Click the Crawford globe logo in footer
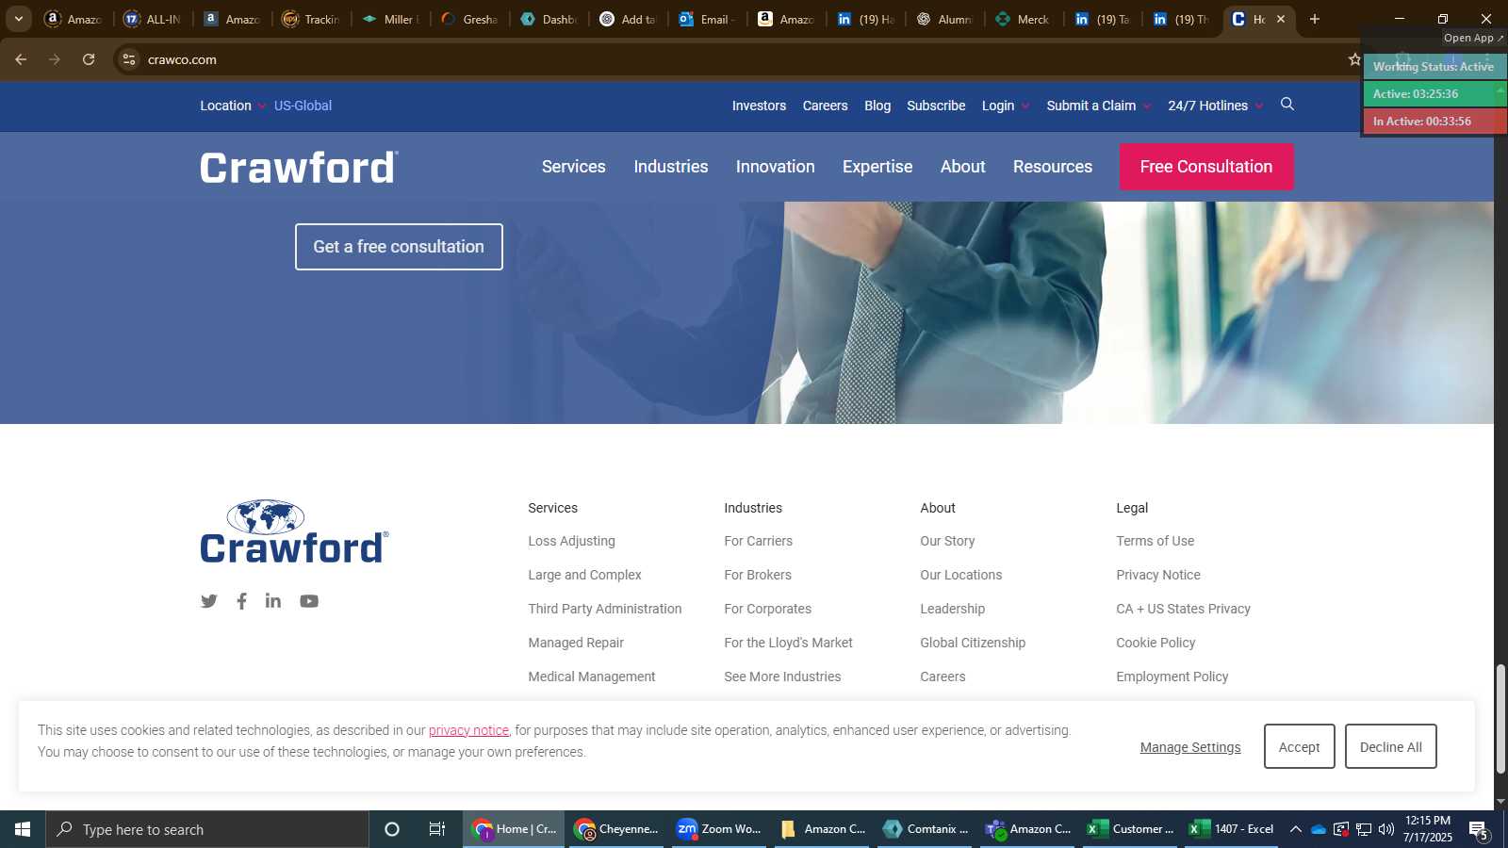Image resolution: width=1508 pixels, height=848 pixels. tap(294, 531)
